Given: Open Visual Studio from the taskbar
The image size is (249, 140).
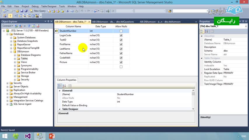Looking at the screenshot, I should click(x=28, y=136).
